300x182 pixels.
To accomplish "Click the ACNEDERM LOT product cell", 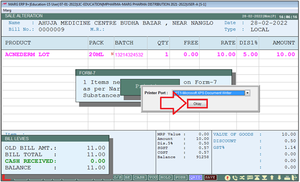I will pos(27,55).
